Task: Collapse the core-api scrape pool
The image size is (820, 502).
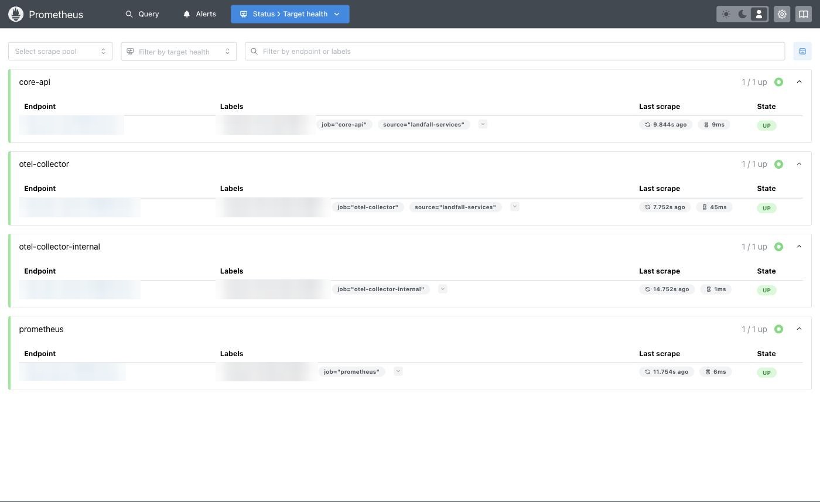Action: pos(799,82)
